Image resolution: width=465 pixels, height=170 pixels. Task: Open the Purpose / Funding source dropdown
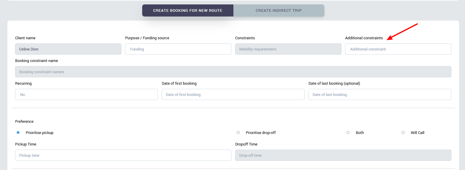point(178,49)
